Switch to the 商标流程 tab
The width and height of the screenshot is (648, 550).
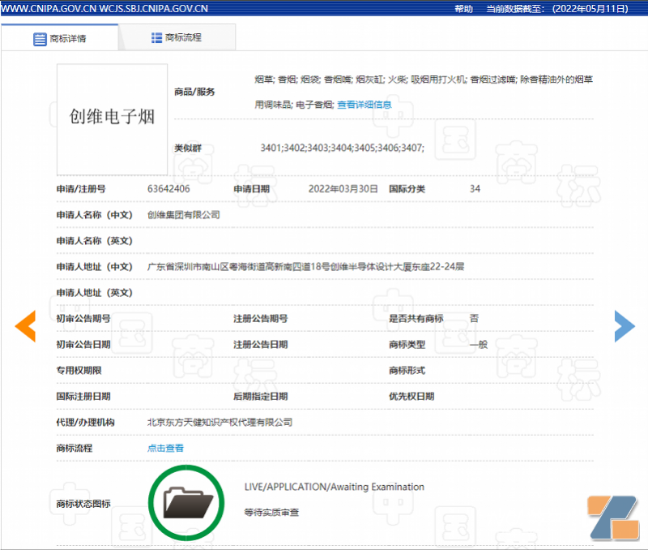point(177,37)
